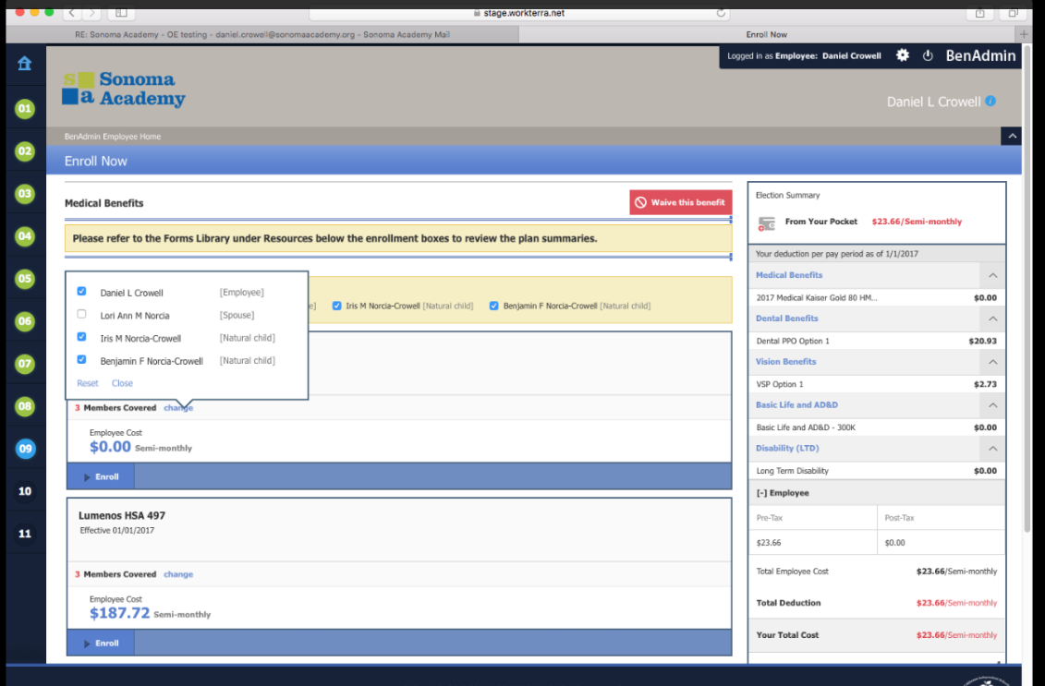Image resolution: width=1045 pixels, height=686 pixels.
Task: Reload the page in the address bar
Action: pos(721,13)
